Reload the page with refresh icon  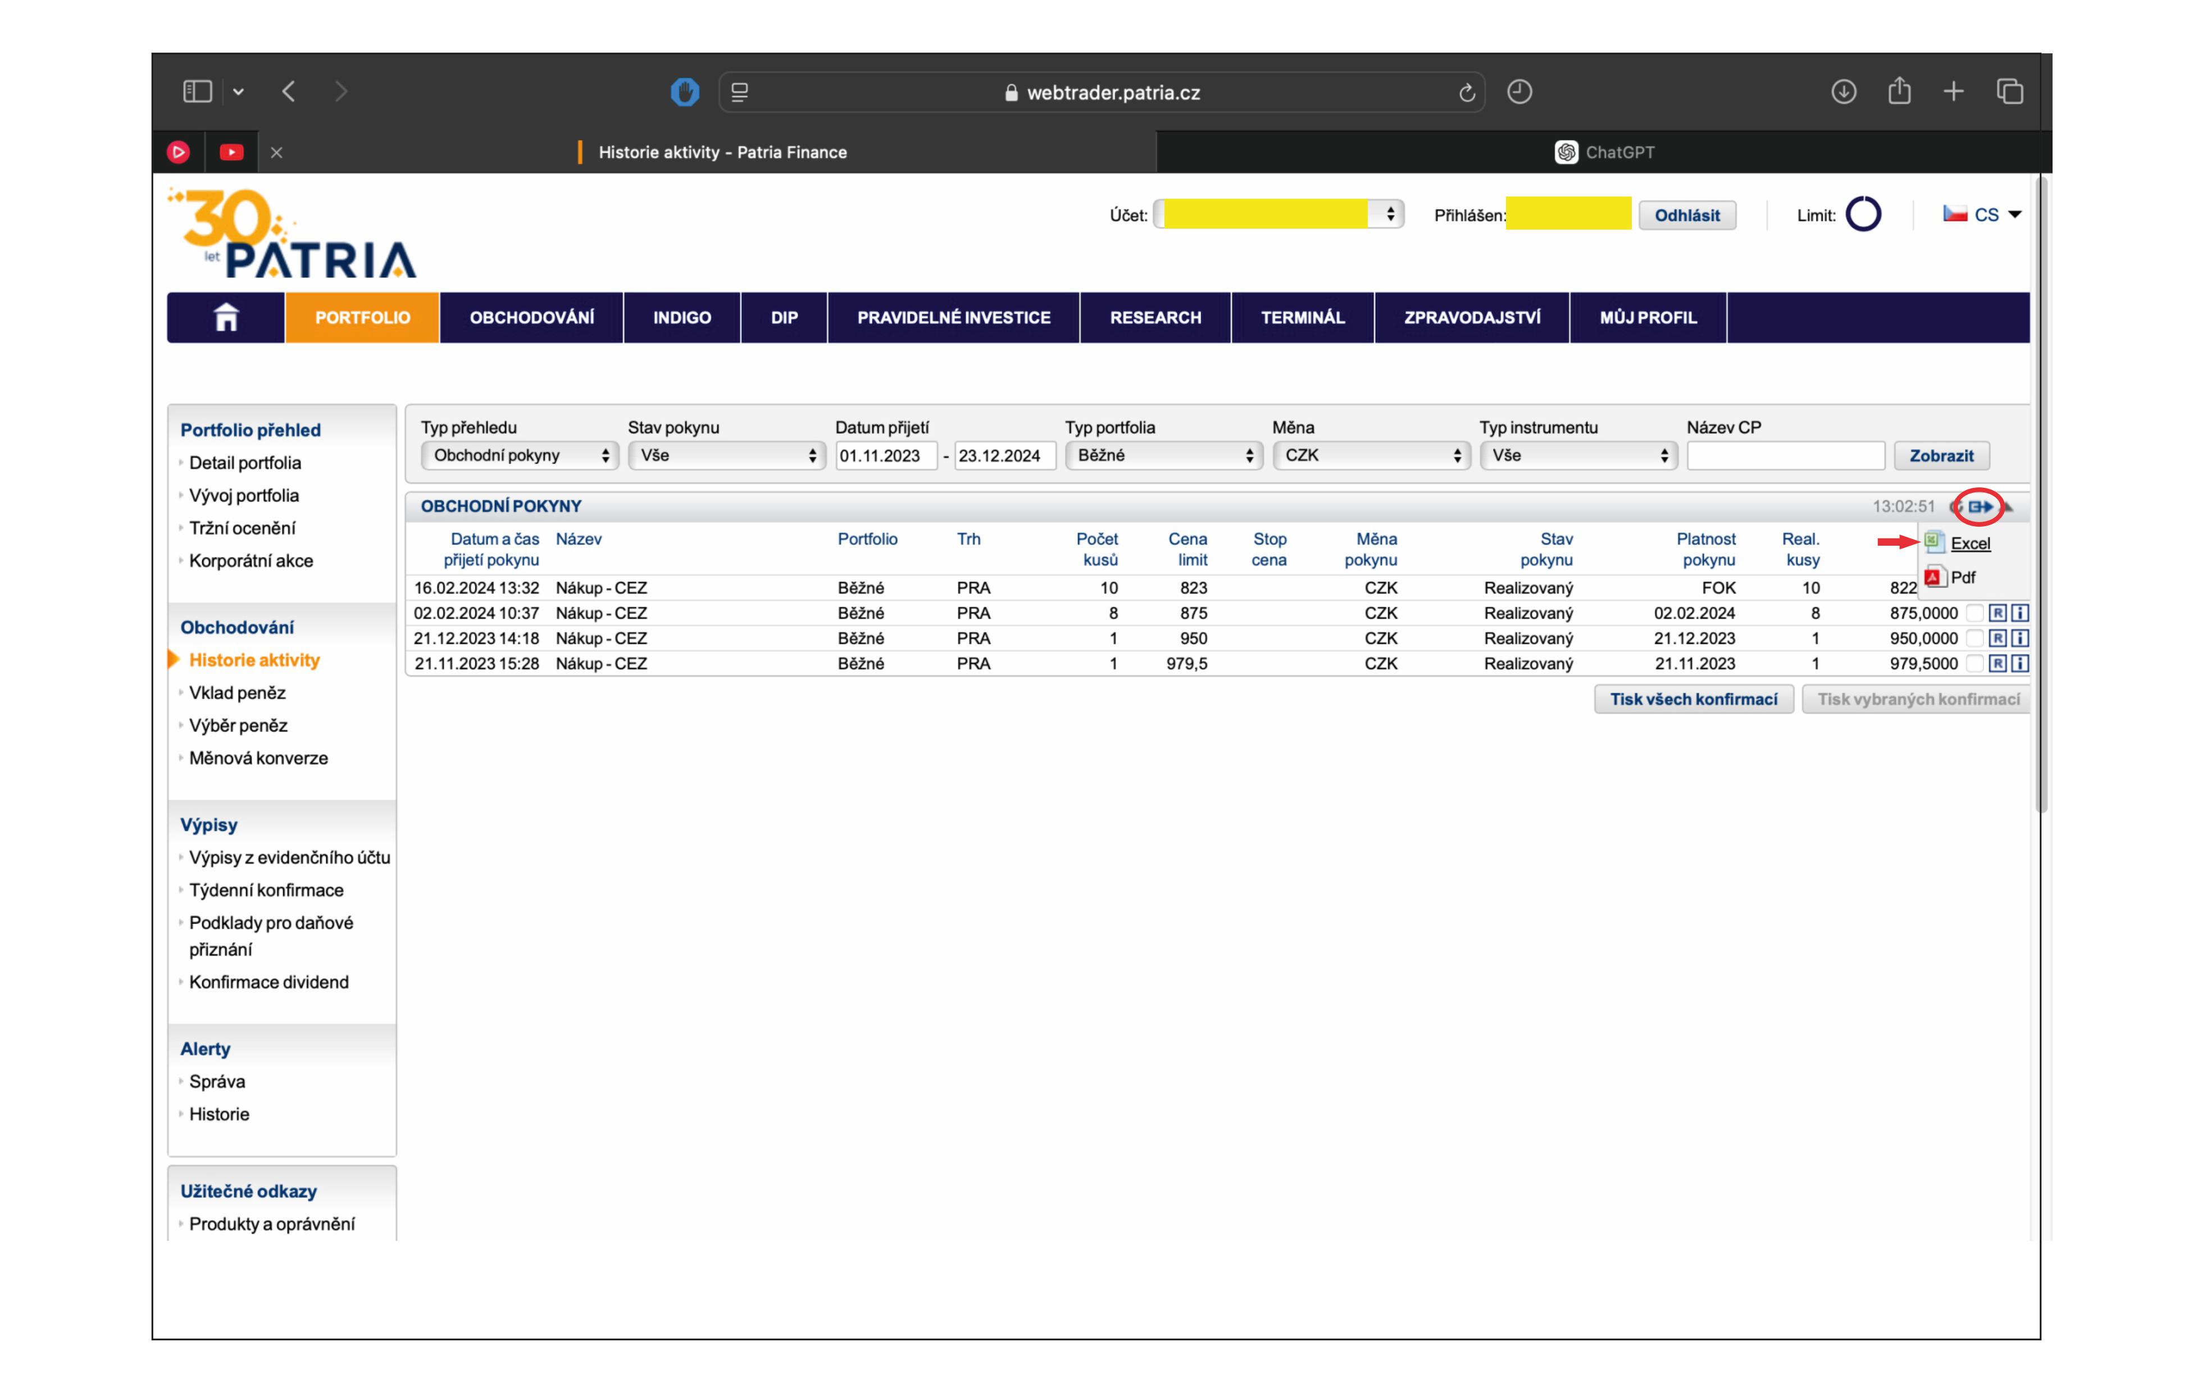1466,93
